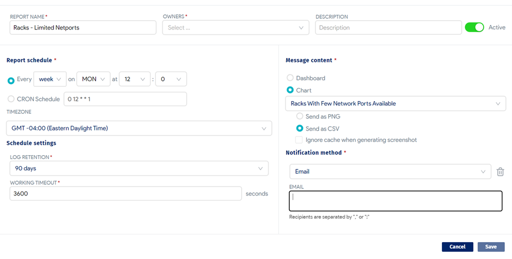Choose the Send as PNG option
The image size is (512, 259).
coord(299,116)
